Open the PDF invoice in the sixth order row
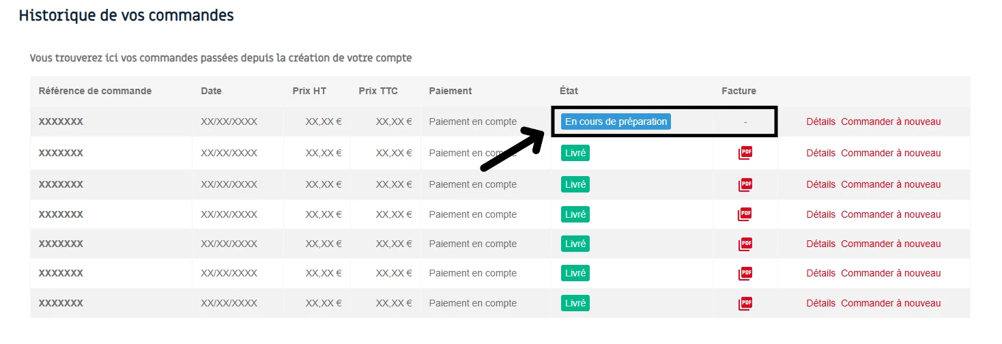The width and height of the screenshot is (1002, 344). point(745,273)
